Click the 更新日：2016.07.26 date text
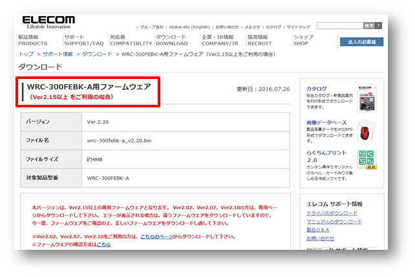415x277 pixels. 263,89
